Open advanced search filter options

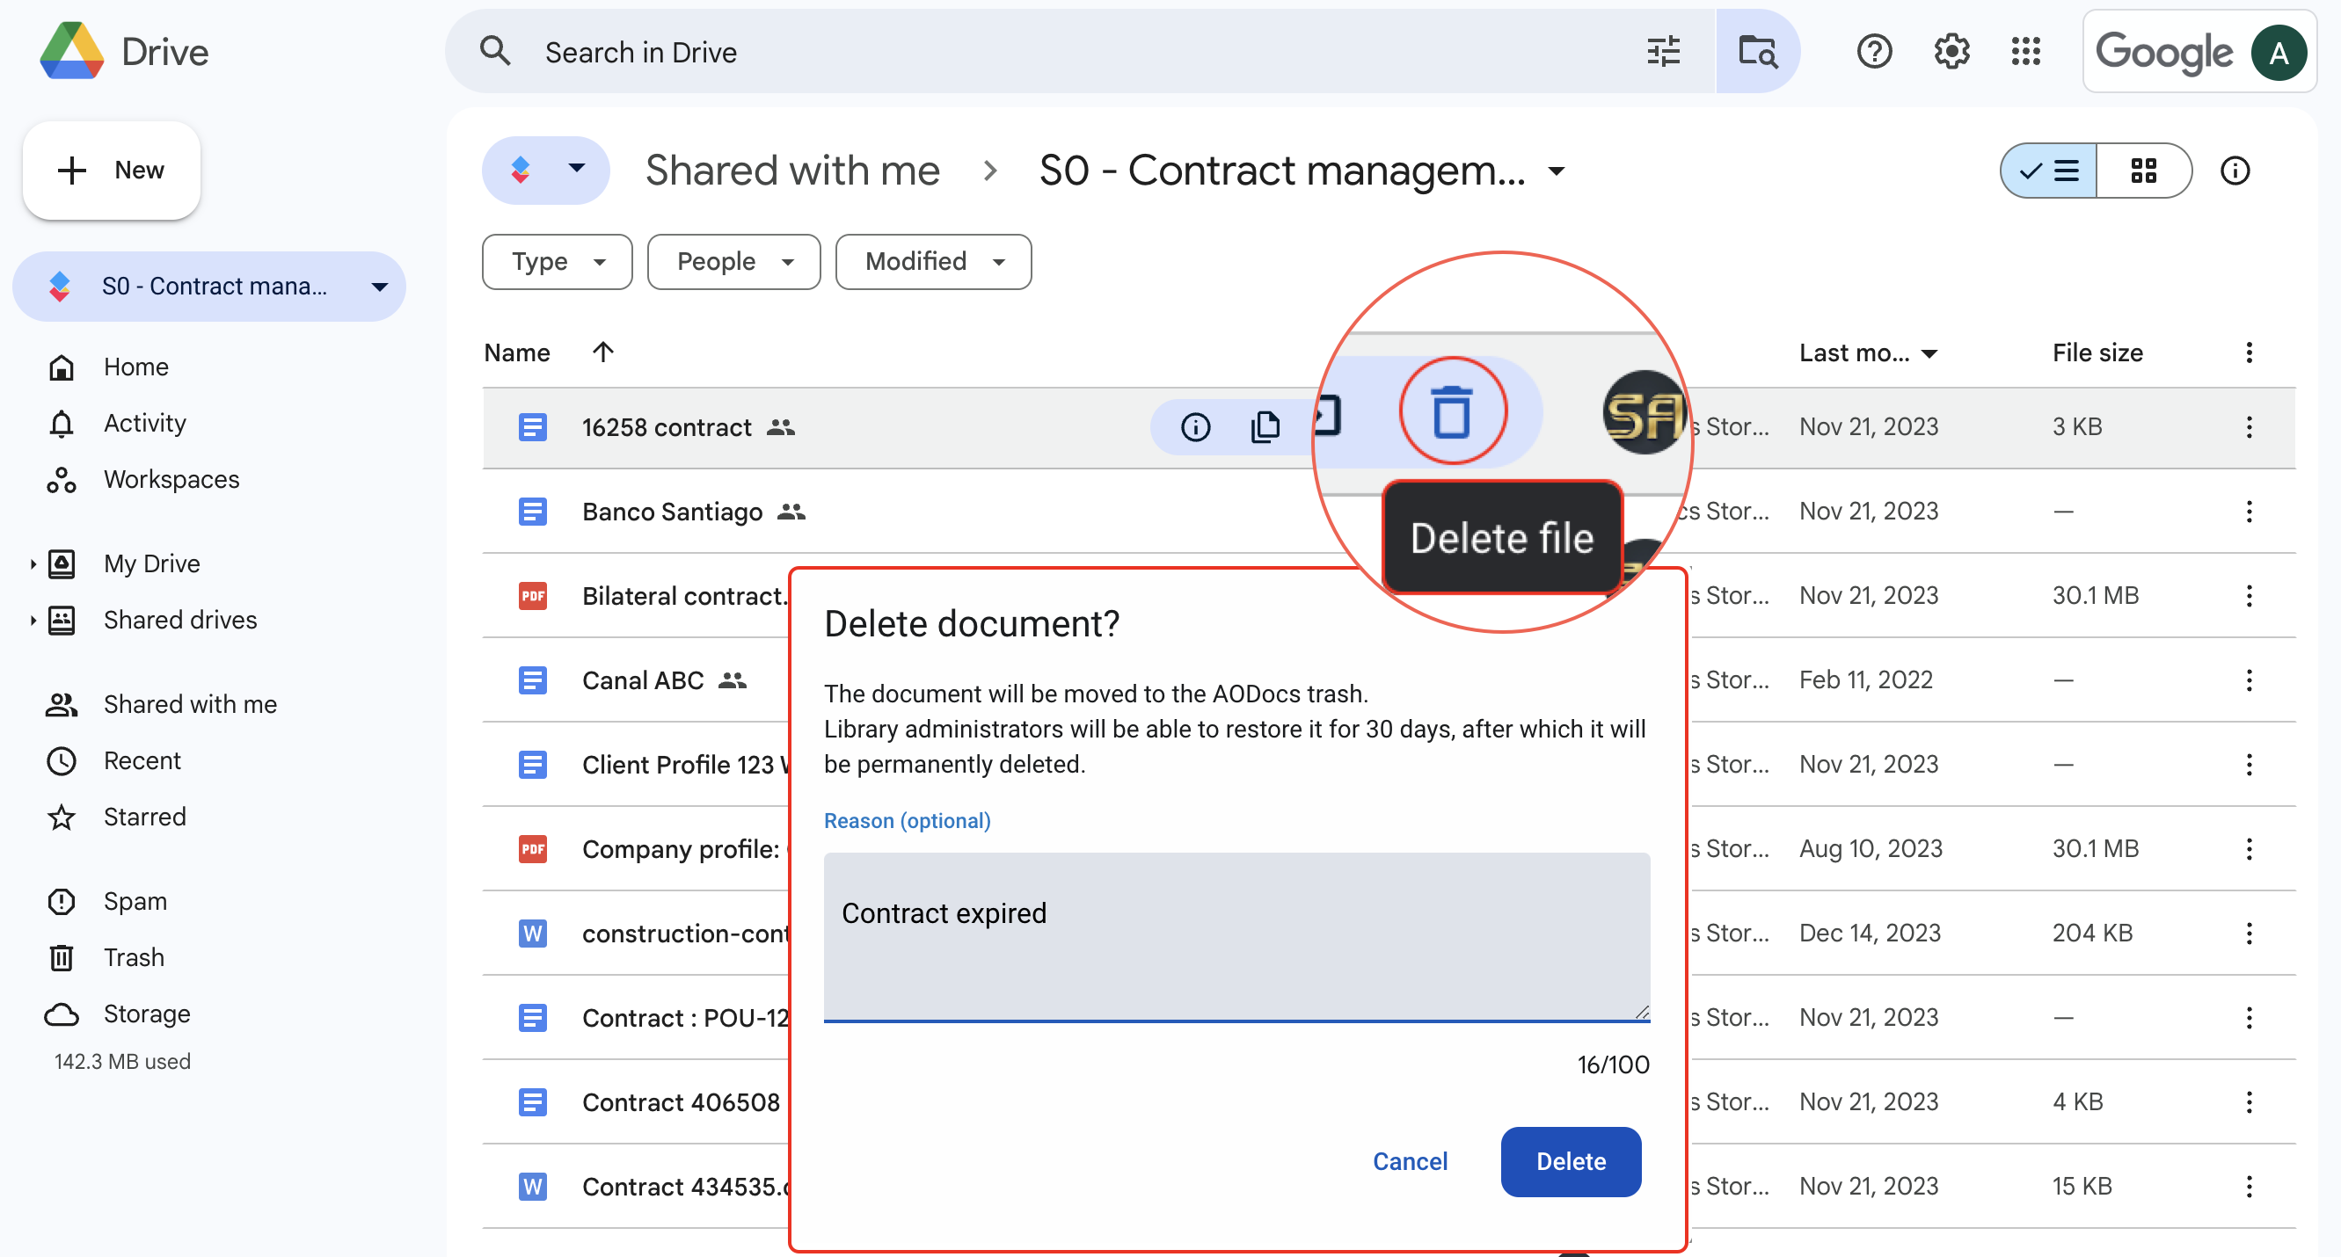pyautogui.click(x=1663, y=52)
